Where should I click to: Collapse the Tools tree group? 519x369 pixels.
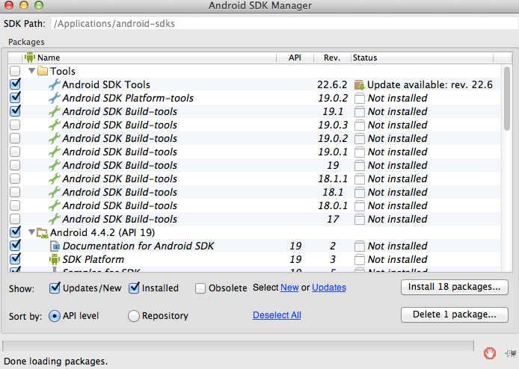point(31,70)
